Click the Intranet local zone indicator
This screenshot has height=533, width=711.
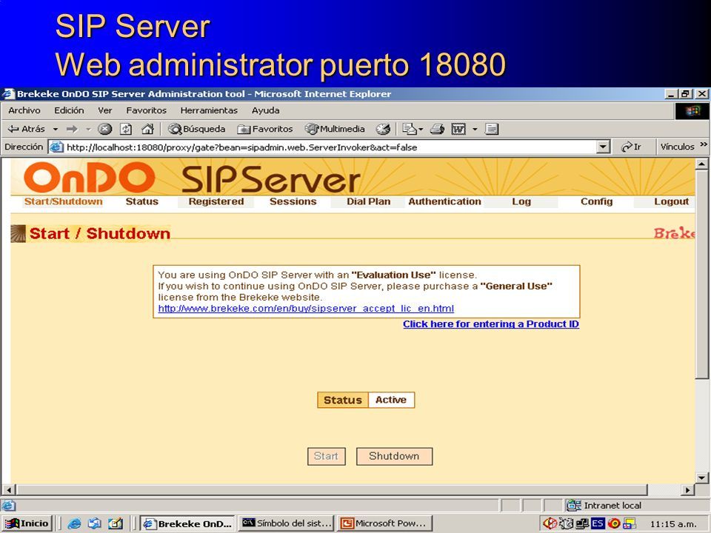click(604, 506)
